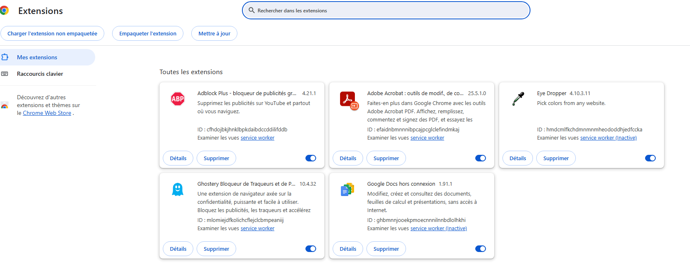Viewport: 690px width, 280px height.
Task: Open the Chrome Web Store link
Action: coord(47,113)
